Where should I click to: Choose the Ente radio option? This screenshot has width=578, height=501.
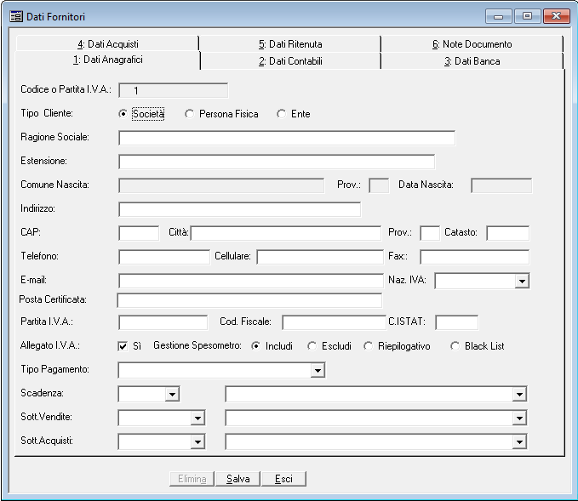[x=281, y=114]
